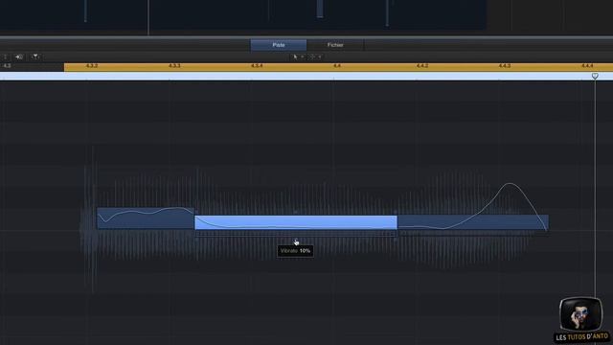613x345 pixels.
Task: Toggle the MIDI In button in editor toolbar
Action: click(19, 57)
